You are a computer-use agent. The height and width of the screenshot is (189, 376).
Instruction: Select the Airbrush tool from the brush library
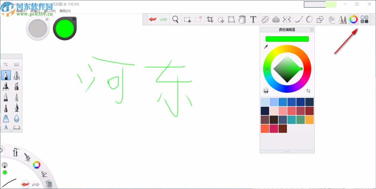(16, 75)
